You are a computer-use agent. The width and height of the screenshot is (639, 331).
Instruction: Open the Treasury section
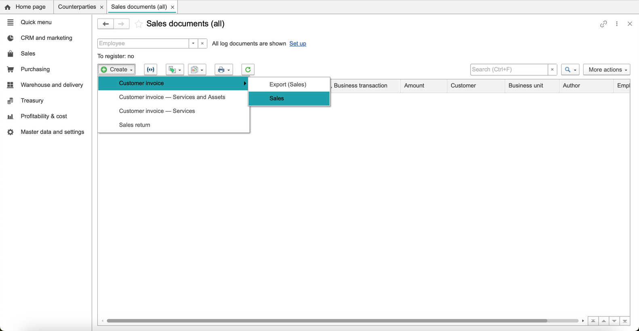32,100
